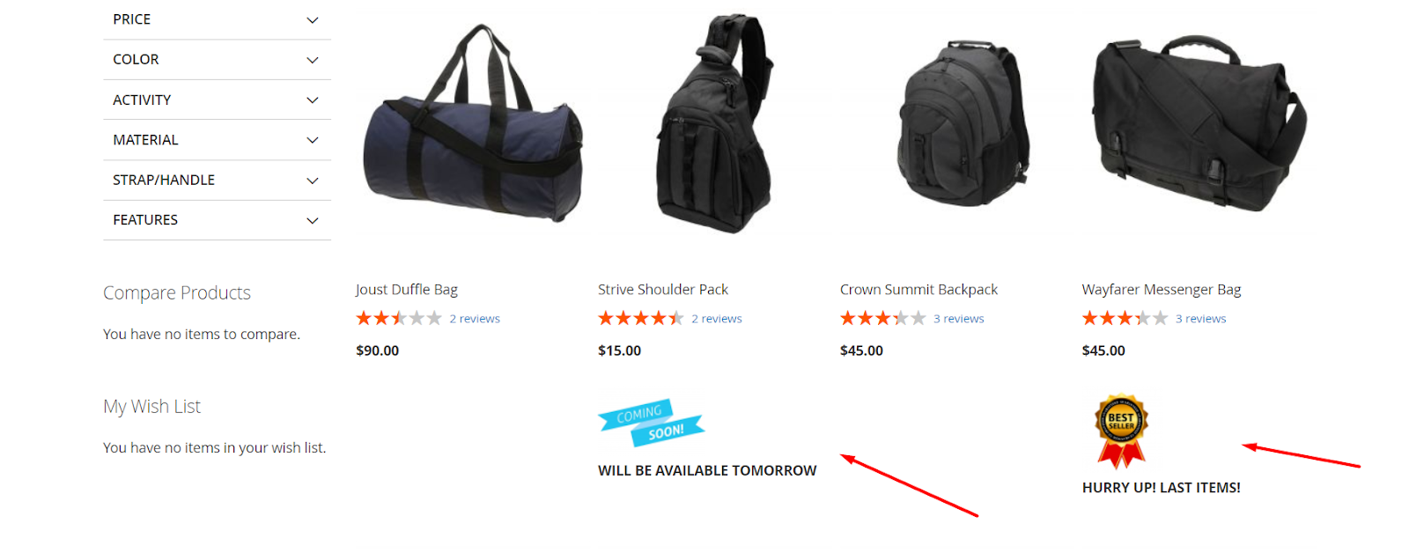
Task: Open Strive Shoulder Pack product title
Action: pyautogui.click(x=663, y=290)
